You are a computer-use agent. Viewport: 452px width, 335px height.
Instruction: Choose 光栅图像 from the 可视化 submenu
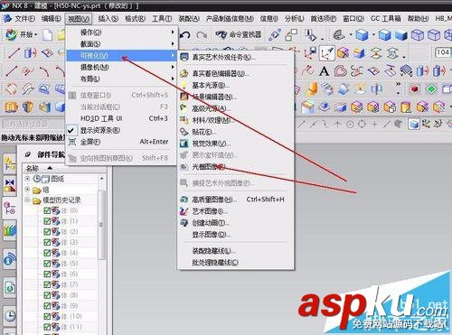click(236, 167)
